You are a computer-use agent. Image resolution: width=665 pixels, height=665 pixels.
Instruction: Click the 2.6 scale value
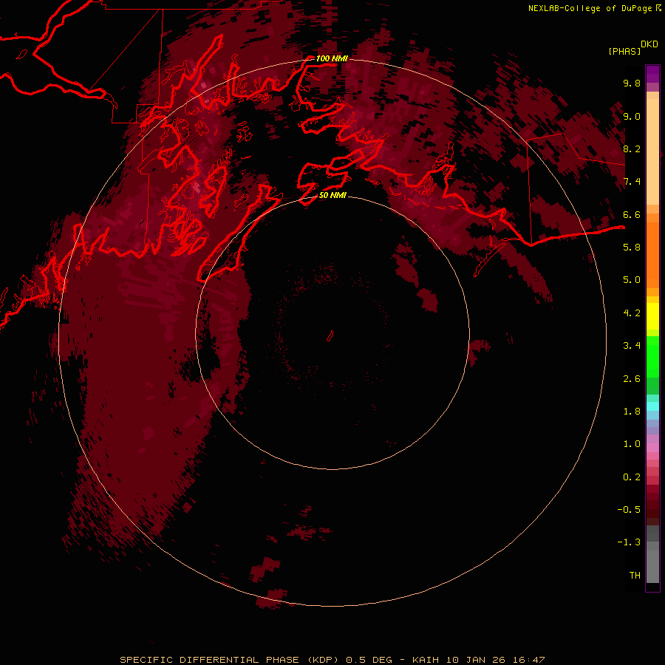(632, 379)
